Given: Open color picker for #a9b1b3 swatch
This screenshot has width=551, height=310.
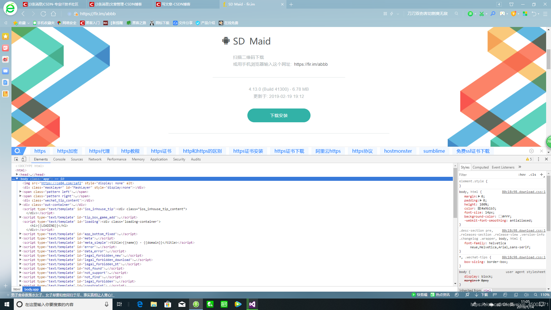Looking at the screenshot, I should click(479, 208).
